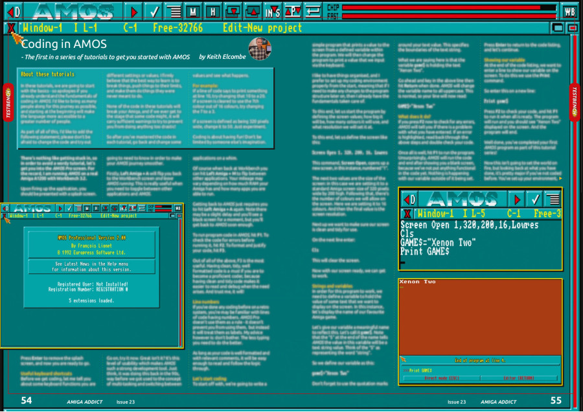Click the CHIP memory bar
This screenshot has width=583, height=412.
pos(449,7)
